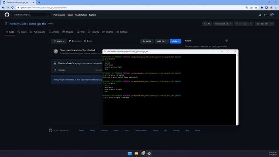Open the blue Code dropdown button
This screenshot has height=157, width=279.
coord(175,41)
